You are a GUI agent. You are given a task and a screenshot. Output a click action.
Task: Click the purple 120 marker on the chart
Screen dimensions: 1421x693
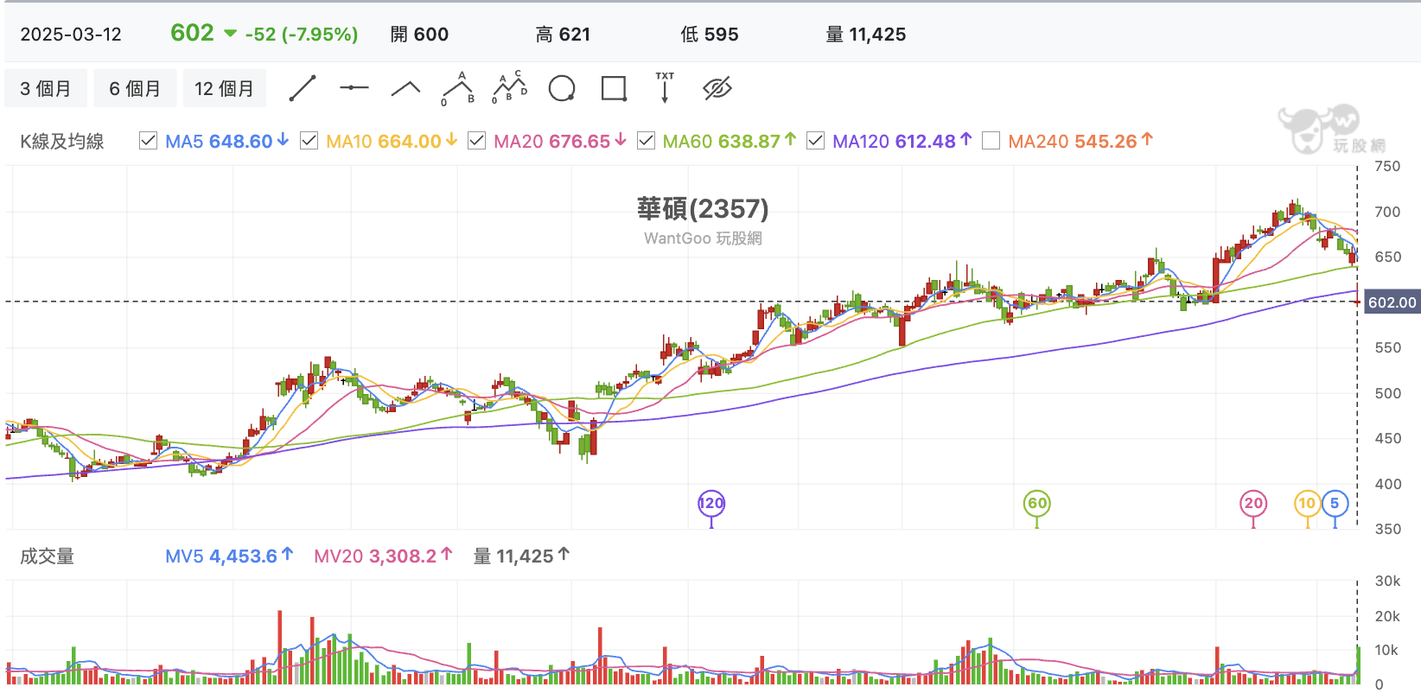click(x=711, y=504)
